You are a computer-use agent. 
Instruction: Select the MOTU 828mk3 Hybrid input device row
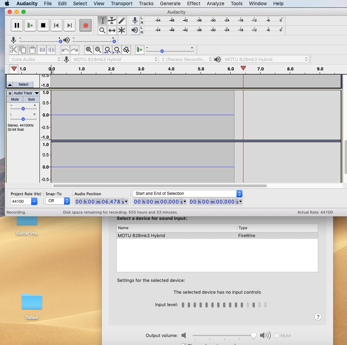[217, 235]
